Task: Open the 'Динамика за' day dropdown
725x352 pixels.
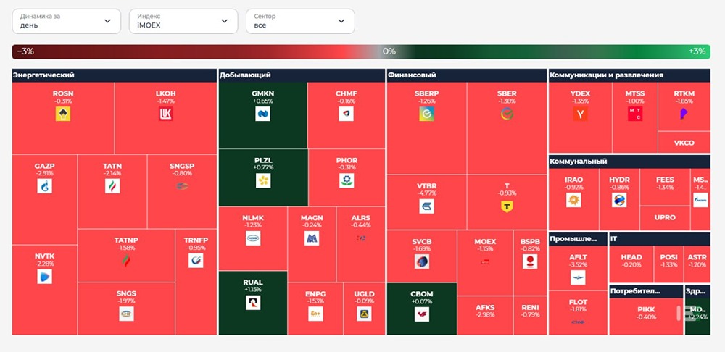Action: (66, 21)
